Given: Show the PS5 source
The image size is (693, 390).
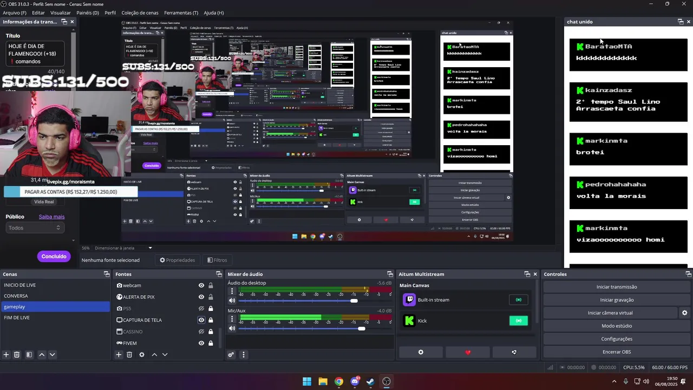Looking at the screenshot, I should pos(201,308).
